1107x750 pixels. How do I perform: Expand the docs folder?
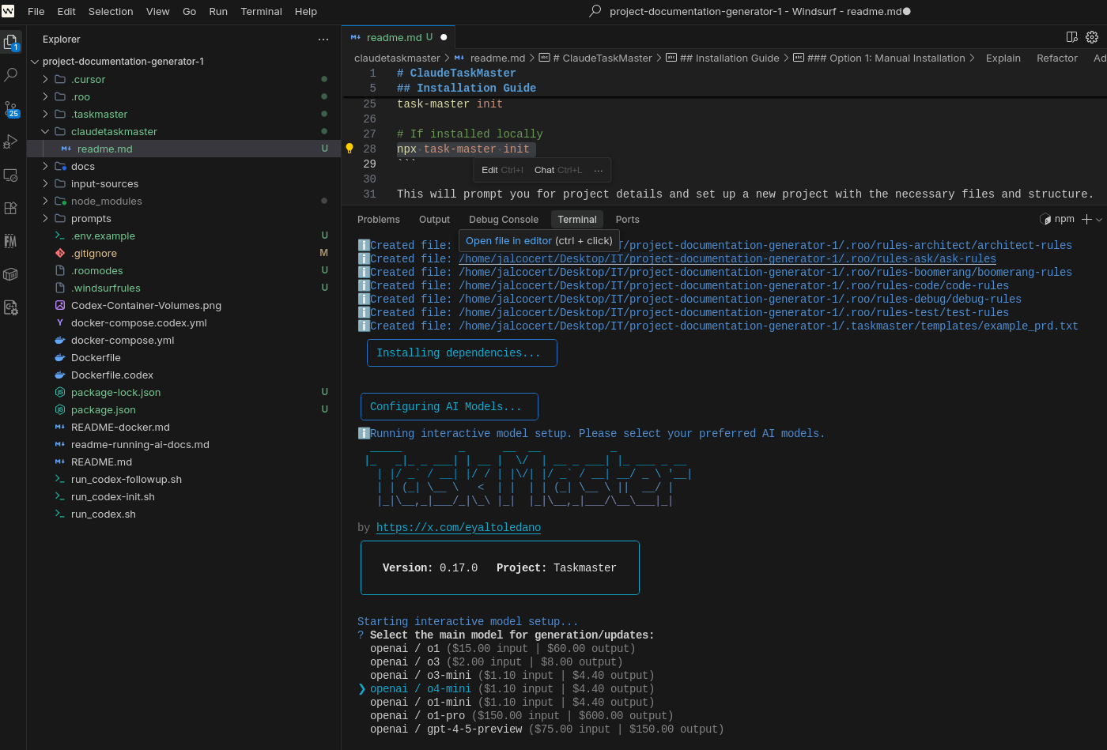click(x=45, y=166)
